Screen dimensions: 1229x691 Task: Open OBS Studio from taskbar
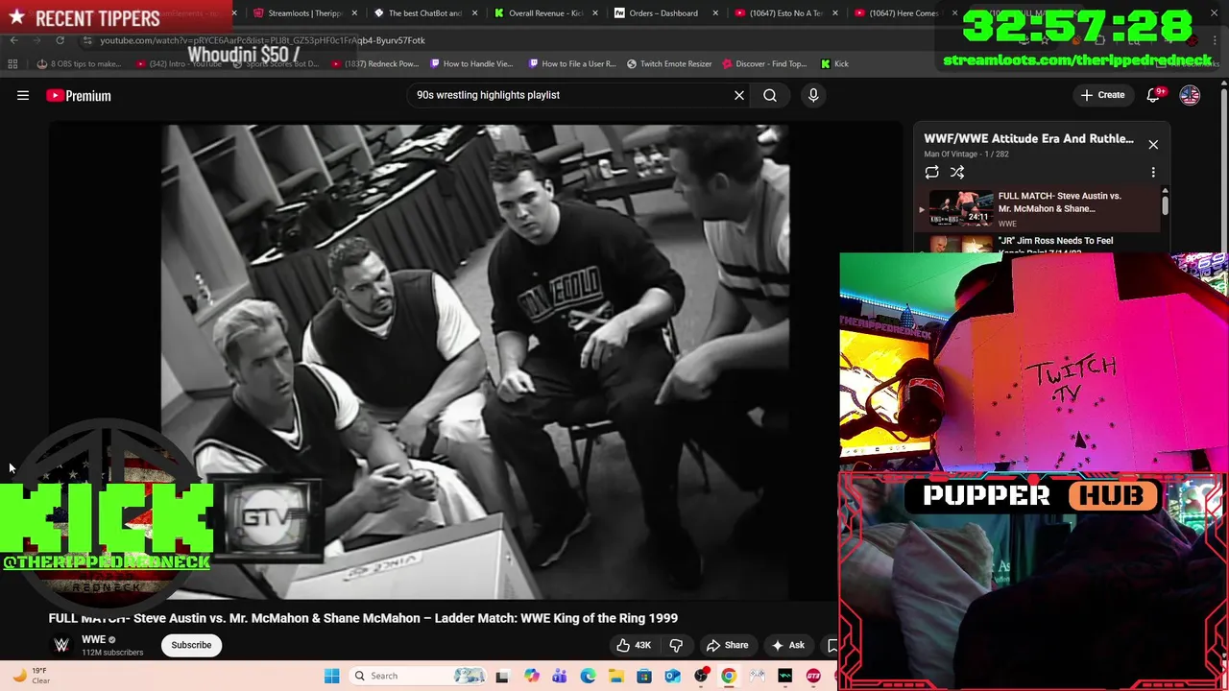[701, 676]
